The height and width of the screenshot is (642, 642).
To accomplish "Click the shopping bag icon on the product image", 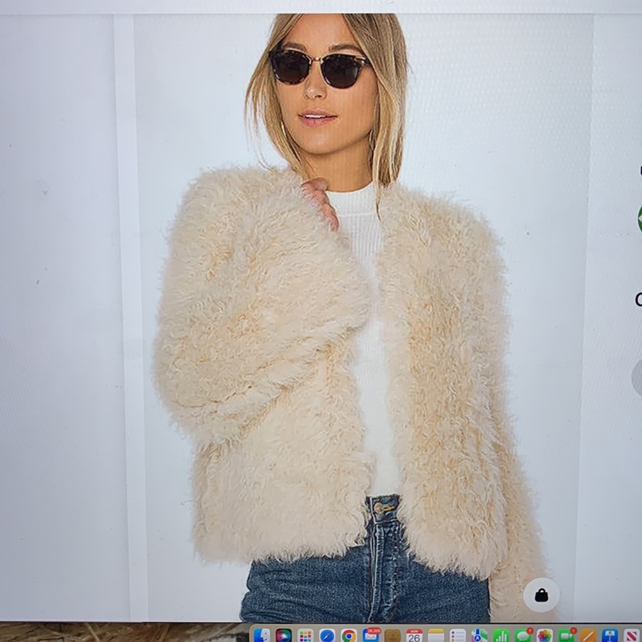I will pyautogui.click(x=541, y=595).
